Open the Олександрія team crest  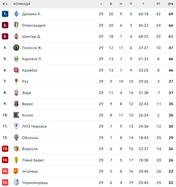click(16, 25)
